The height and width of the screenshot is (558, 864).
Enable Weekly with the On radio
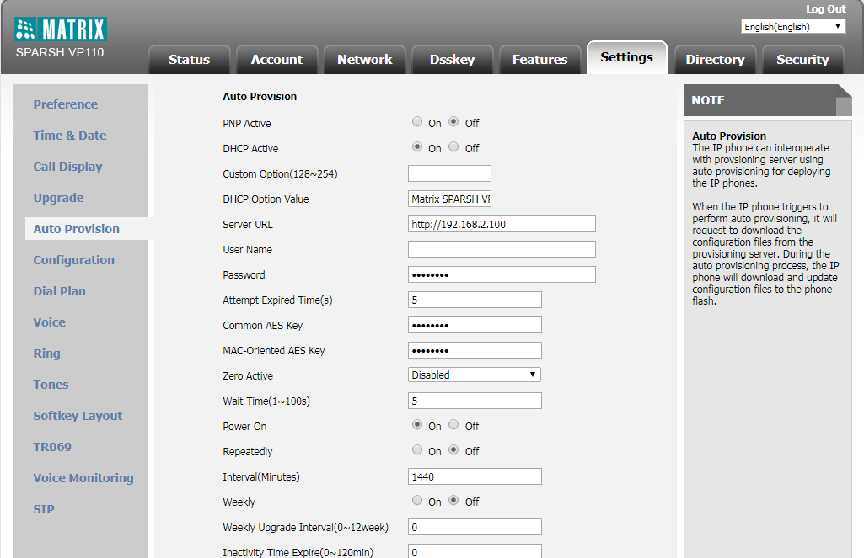point(417,501)
